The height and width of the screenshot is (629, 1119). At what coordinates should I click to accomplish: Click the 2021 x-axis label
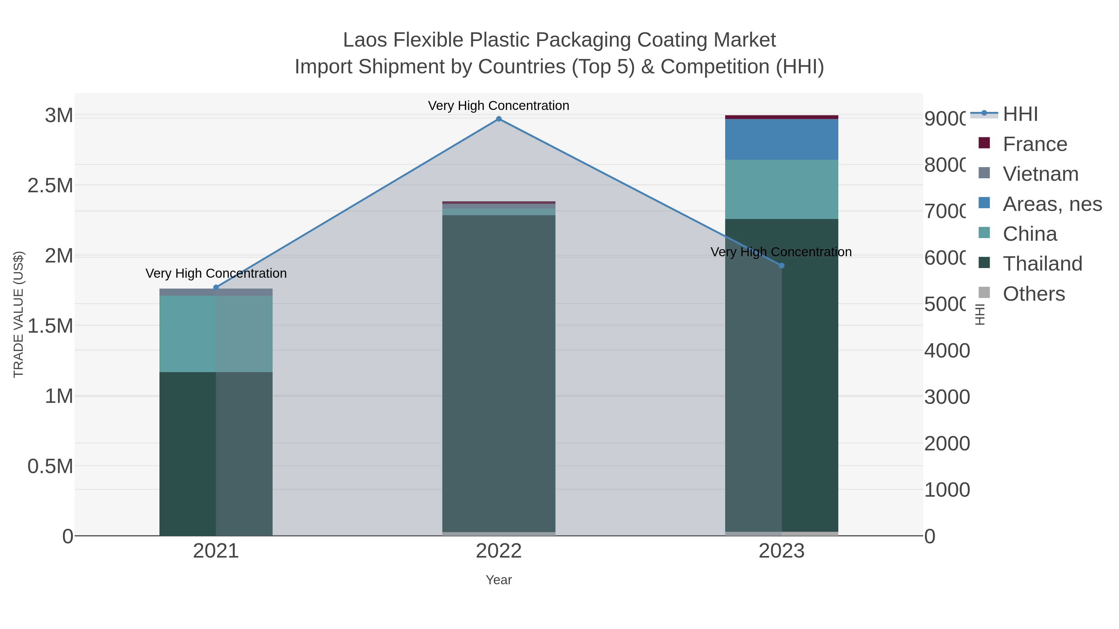coord(216,551)
